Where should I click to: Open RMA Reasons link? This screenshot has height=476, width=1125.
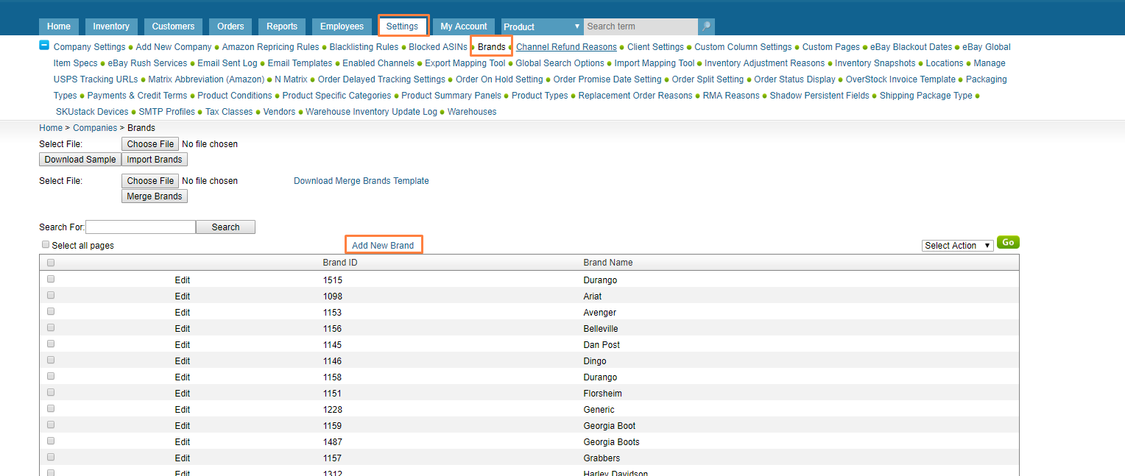731,96
